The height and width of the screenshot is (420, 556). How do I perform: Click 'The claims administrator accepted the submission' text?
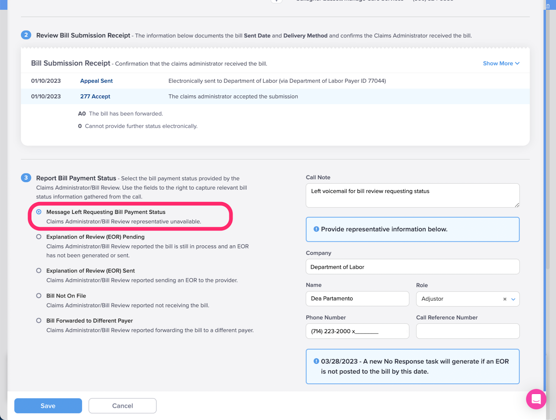233,96
